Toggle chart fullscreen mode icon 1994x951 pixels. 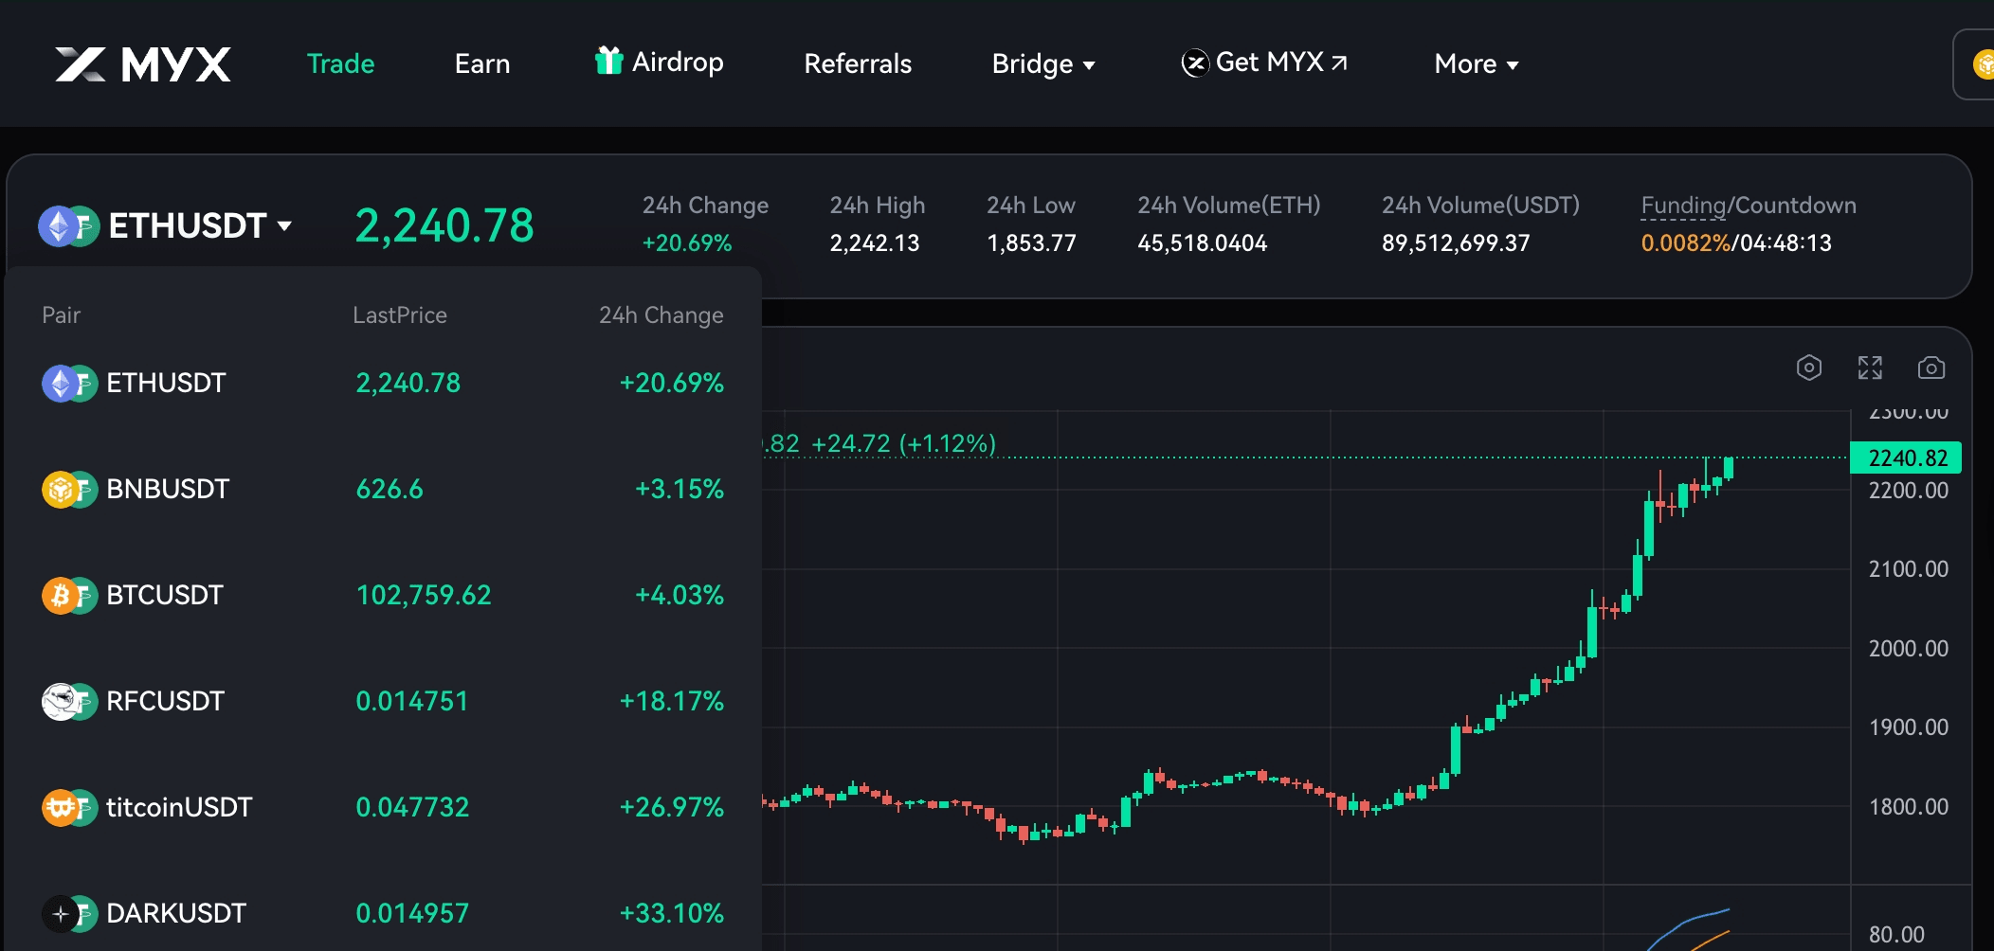coord(1870,368)
